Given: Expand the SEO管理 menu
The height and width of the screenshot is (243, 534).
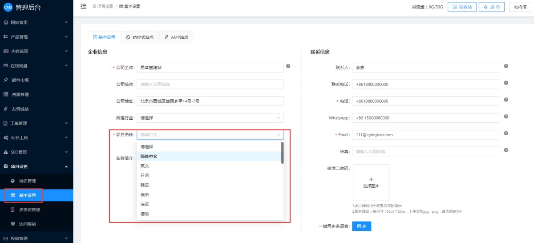Looking at the screenshot, I should (36, 152).
